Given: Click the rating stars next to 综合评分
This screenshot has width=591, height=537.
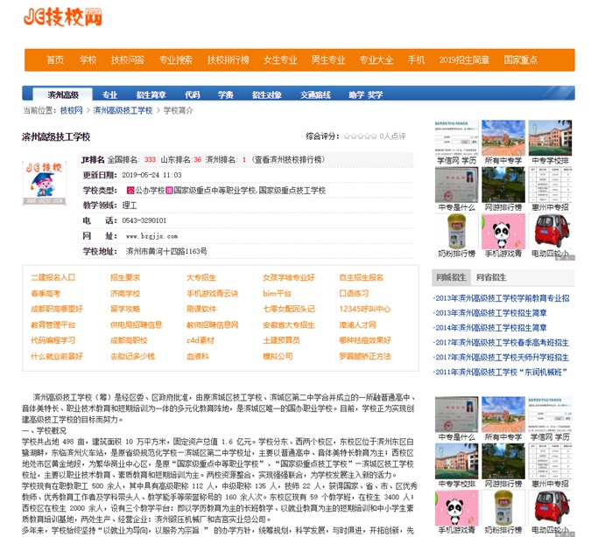Looking at the screenshot, I should point(359,136).
